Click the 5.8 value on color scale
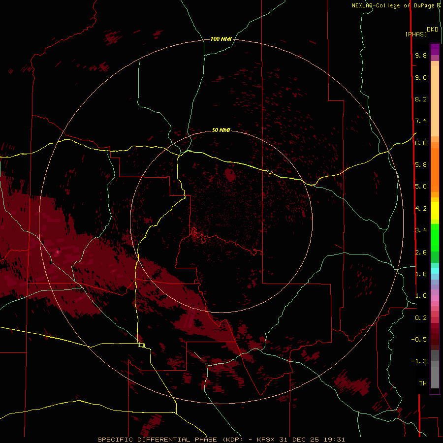This screenshot has width=443, height=443. tap(421, 164)
